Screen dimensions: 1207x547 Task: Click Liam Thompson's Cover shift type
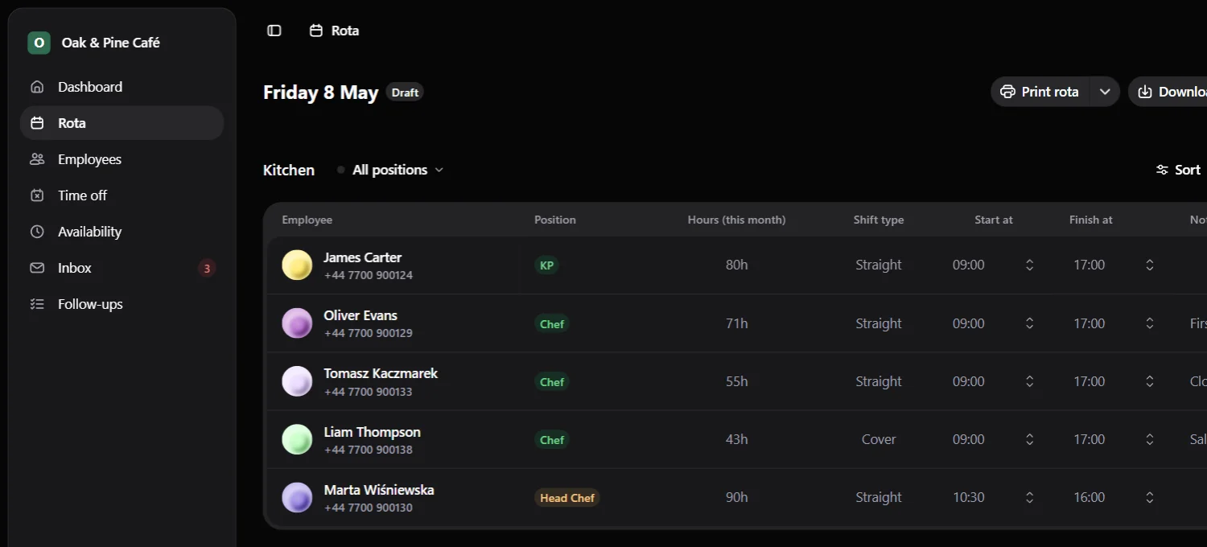[x=879, y=439]
